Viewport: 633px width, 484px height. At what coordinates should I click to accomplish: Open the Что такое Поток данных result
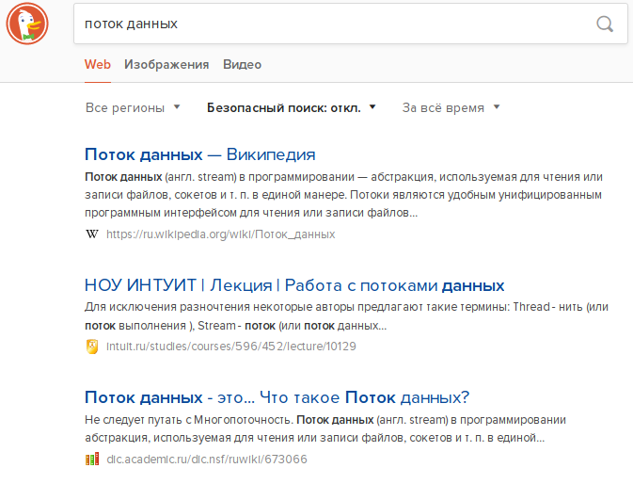pos(277,396)
